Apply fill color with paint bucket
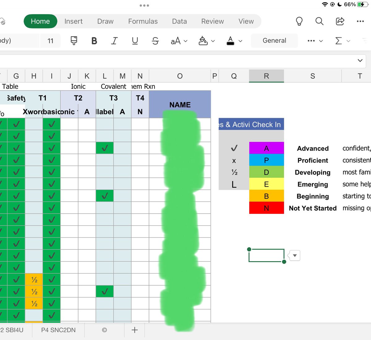Viewport: 371px width, 340px height. pyautogui.click(x=203, y=40)
